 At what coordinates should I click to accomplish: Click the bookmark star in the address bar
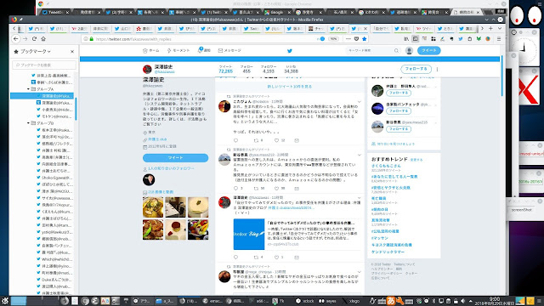click(x=365, y=39)
